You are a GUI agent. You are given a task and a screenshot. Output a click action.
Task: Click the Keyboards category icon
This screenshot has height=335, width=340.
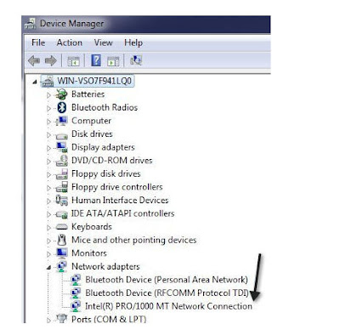click(x=61, y=227)
